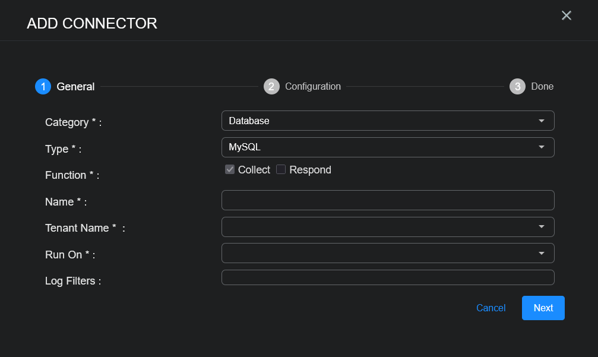Close the Add Connector dialog
This screenshot has width=598, height=357.
click(566, 15)
